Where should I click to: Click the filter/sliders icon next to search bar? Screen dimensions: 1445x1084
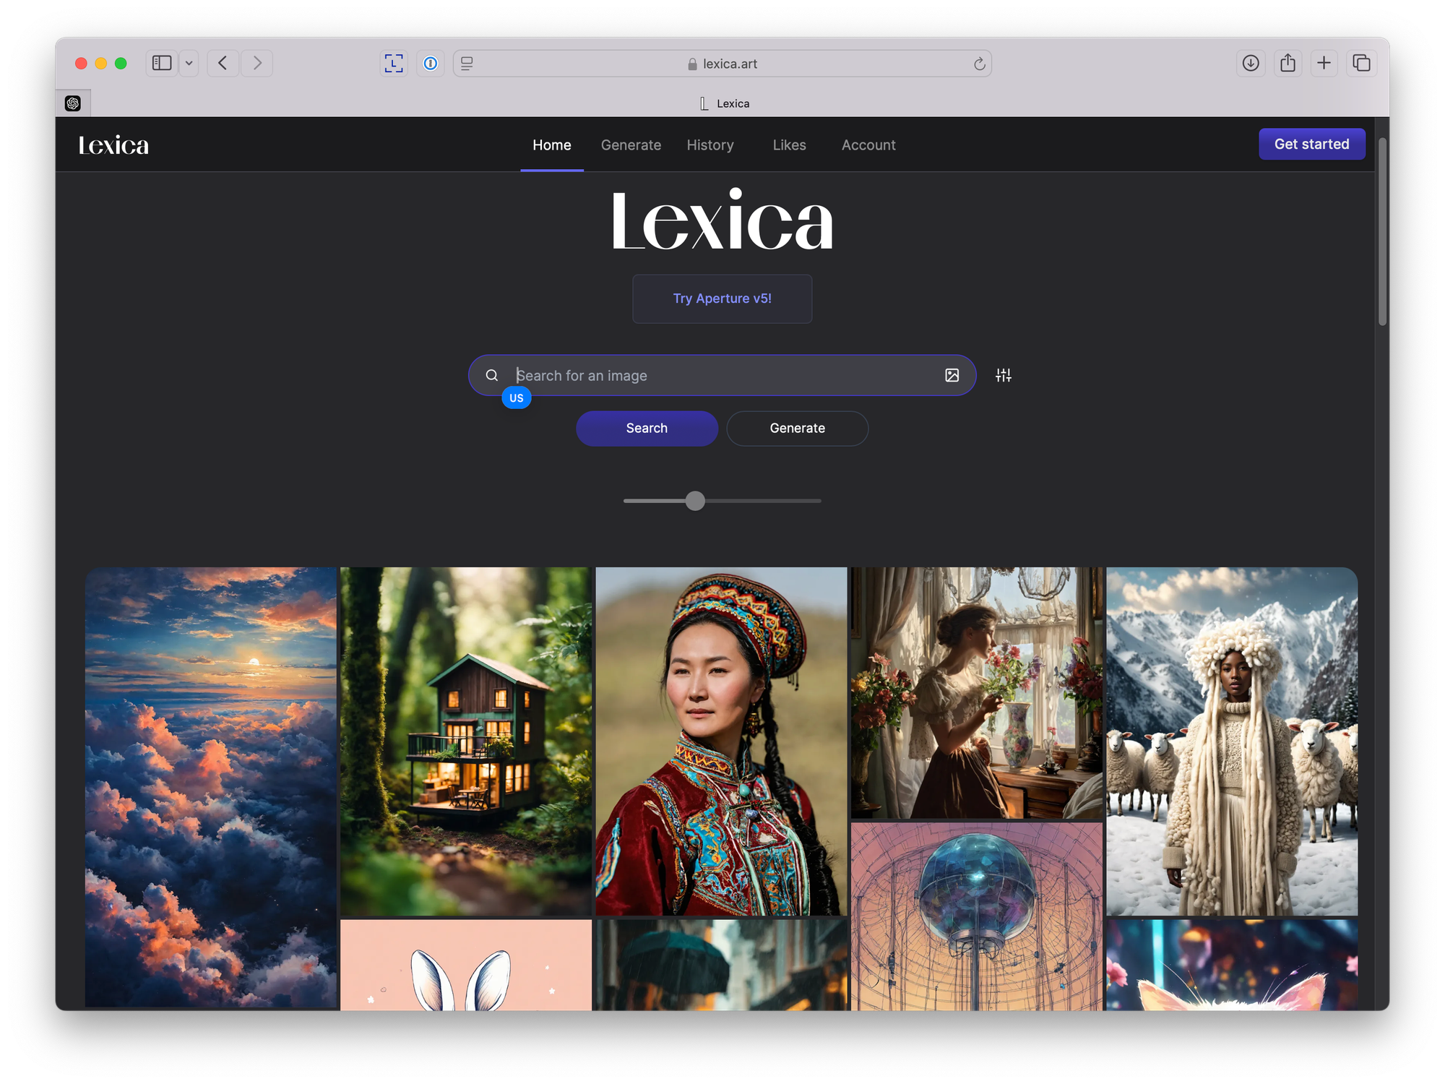tap(1004, 376)
